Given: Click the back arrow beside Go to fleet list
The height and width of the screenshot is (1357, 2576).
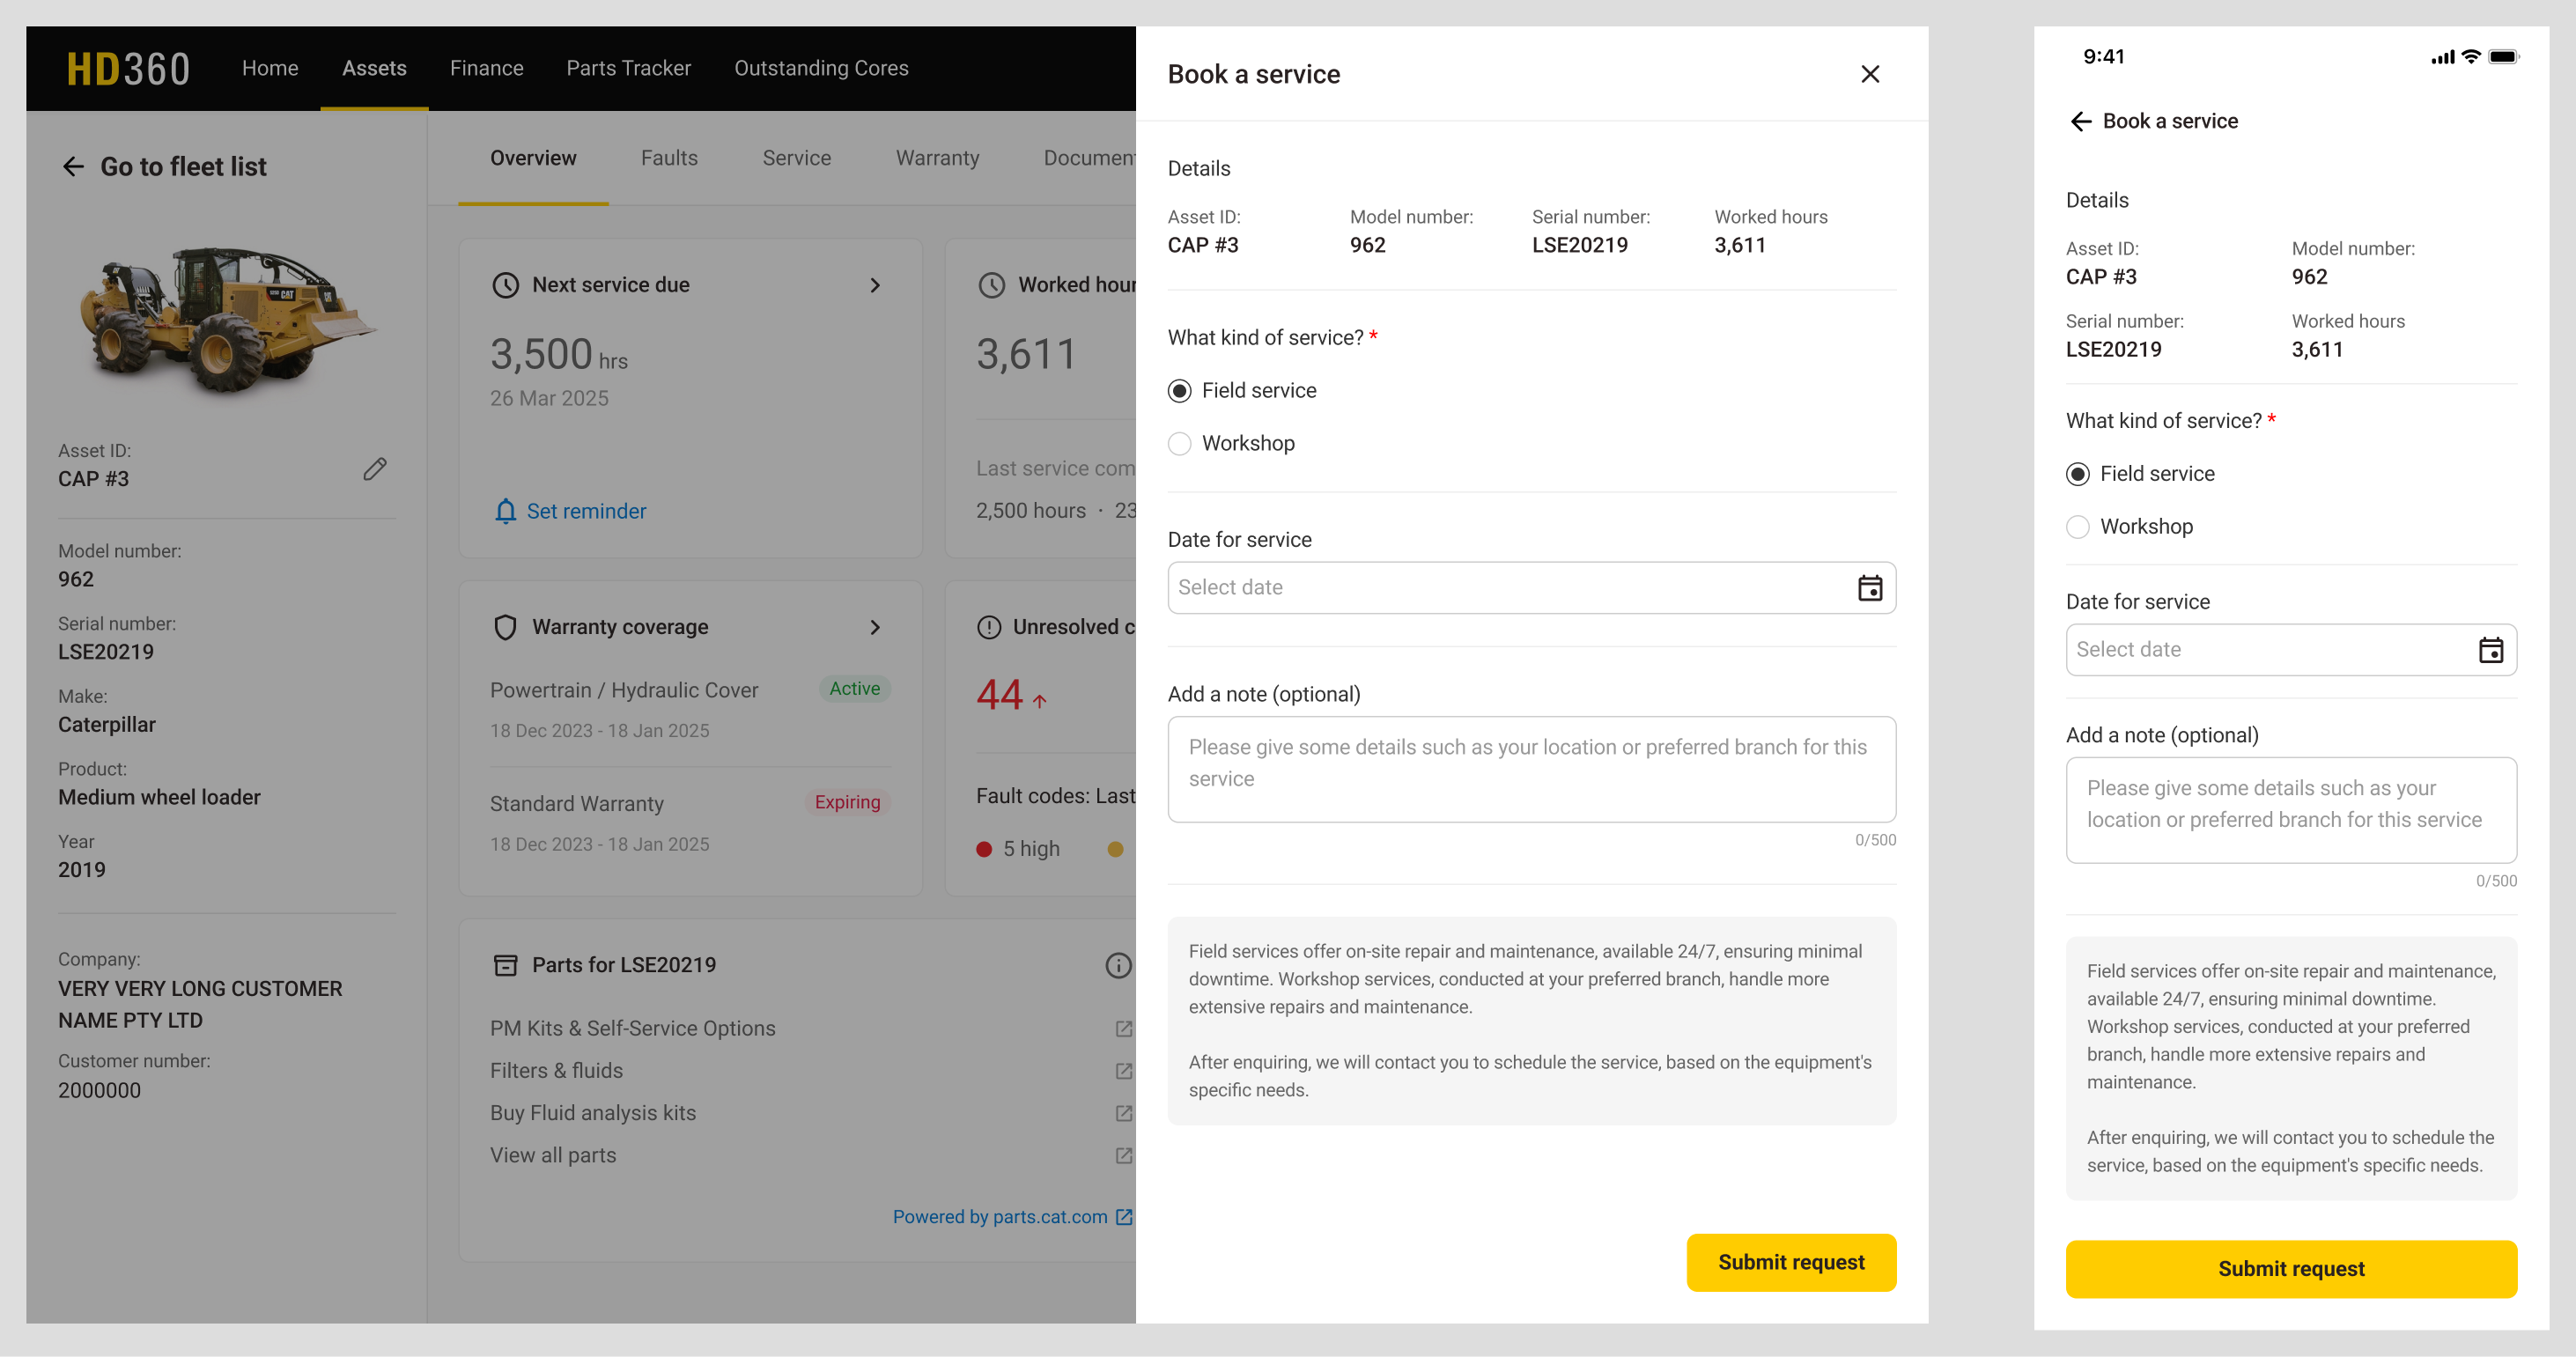Looking at the screenshot, I should [73, 166].
